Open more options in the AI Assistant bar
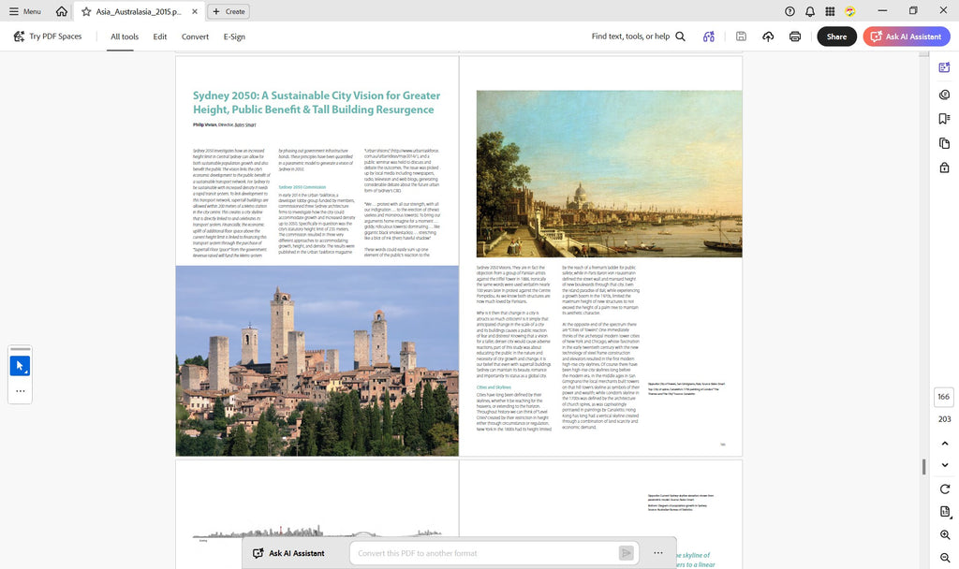This screenshot has height=569, width=959. (658, 553)
